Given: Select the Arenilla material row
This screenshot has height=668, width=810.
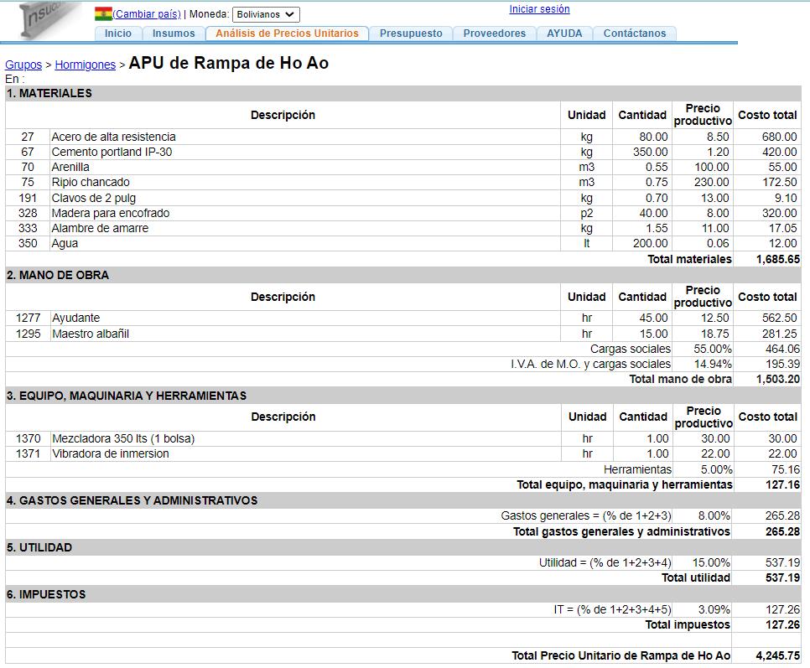Looking at the screenshot, I should pos(403,168).
